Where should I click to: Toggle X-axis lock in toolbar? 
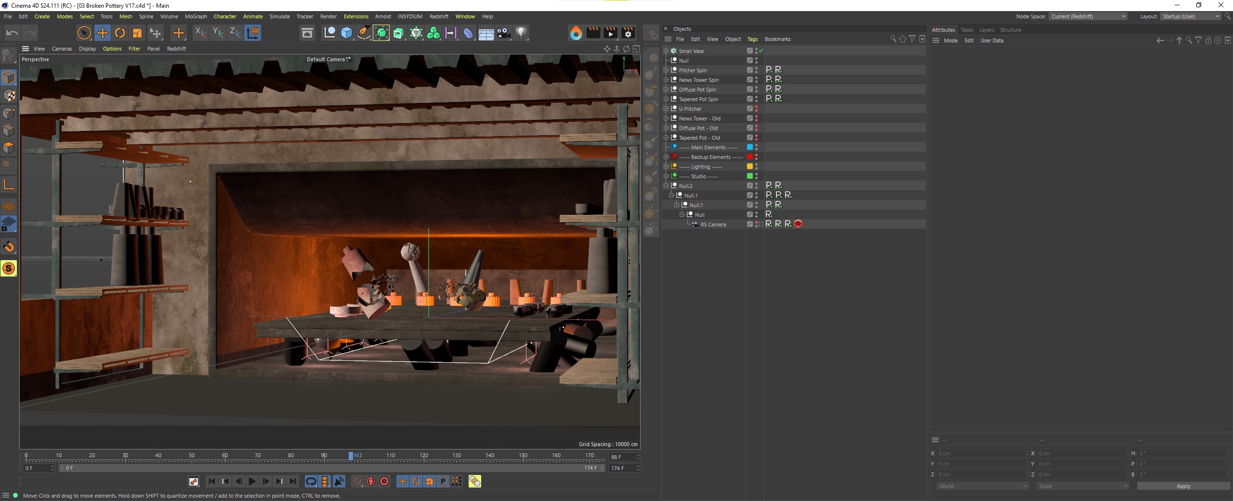[200, 33]
